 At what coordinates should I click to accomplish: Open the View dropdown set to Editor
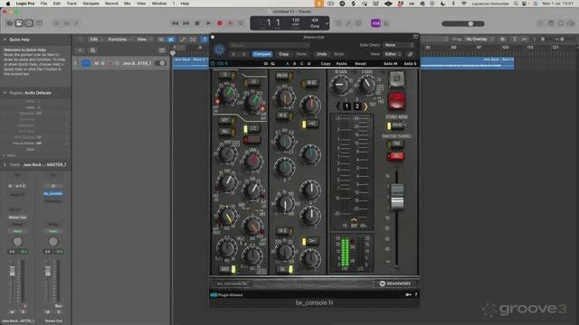(394, 54)
